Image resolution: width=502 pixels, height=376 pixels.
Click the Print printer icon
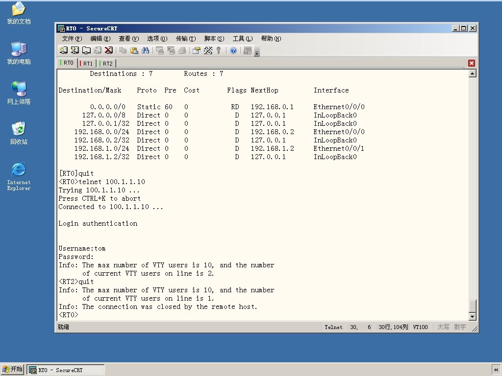182,50
